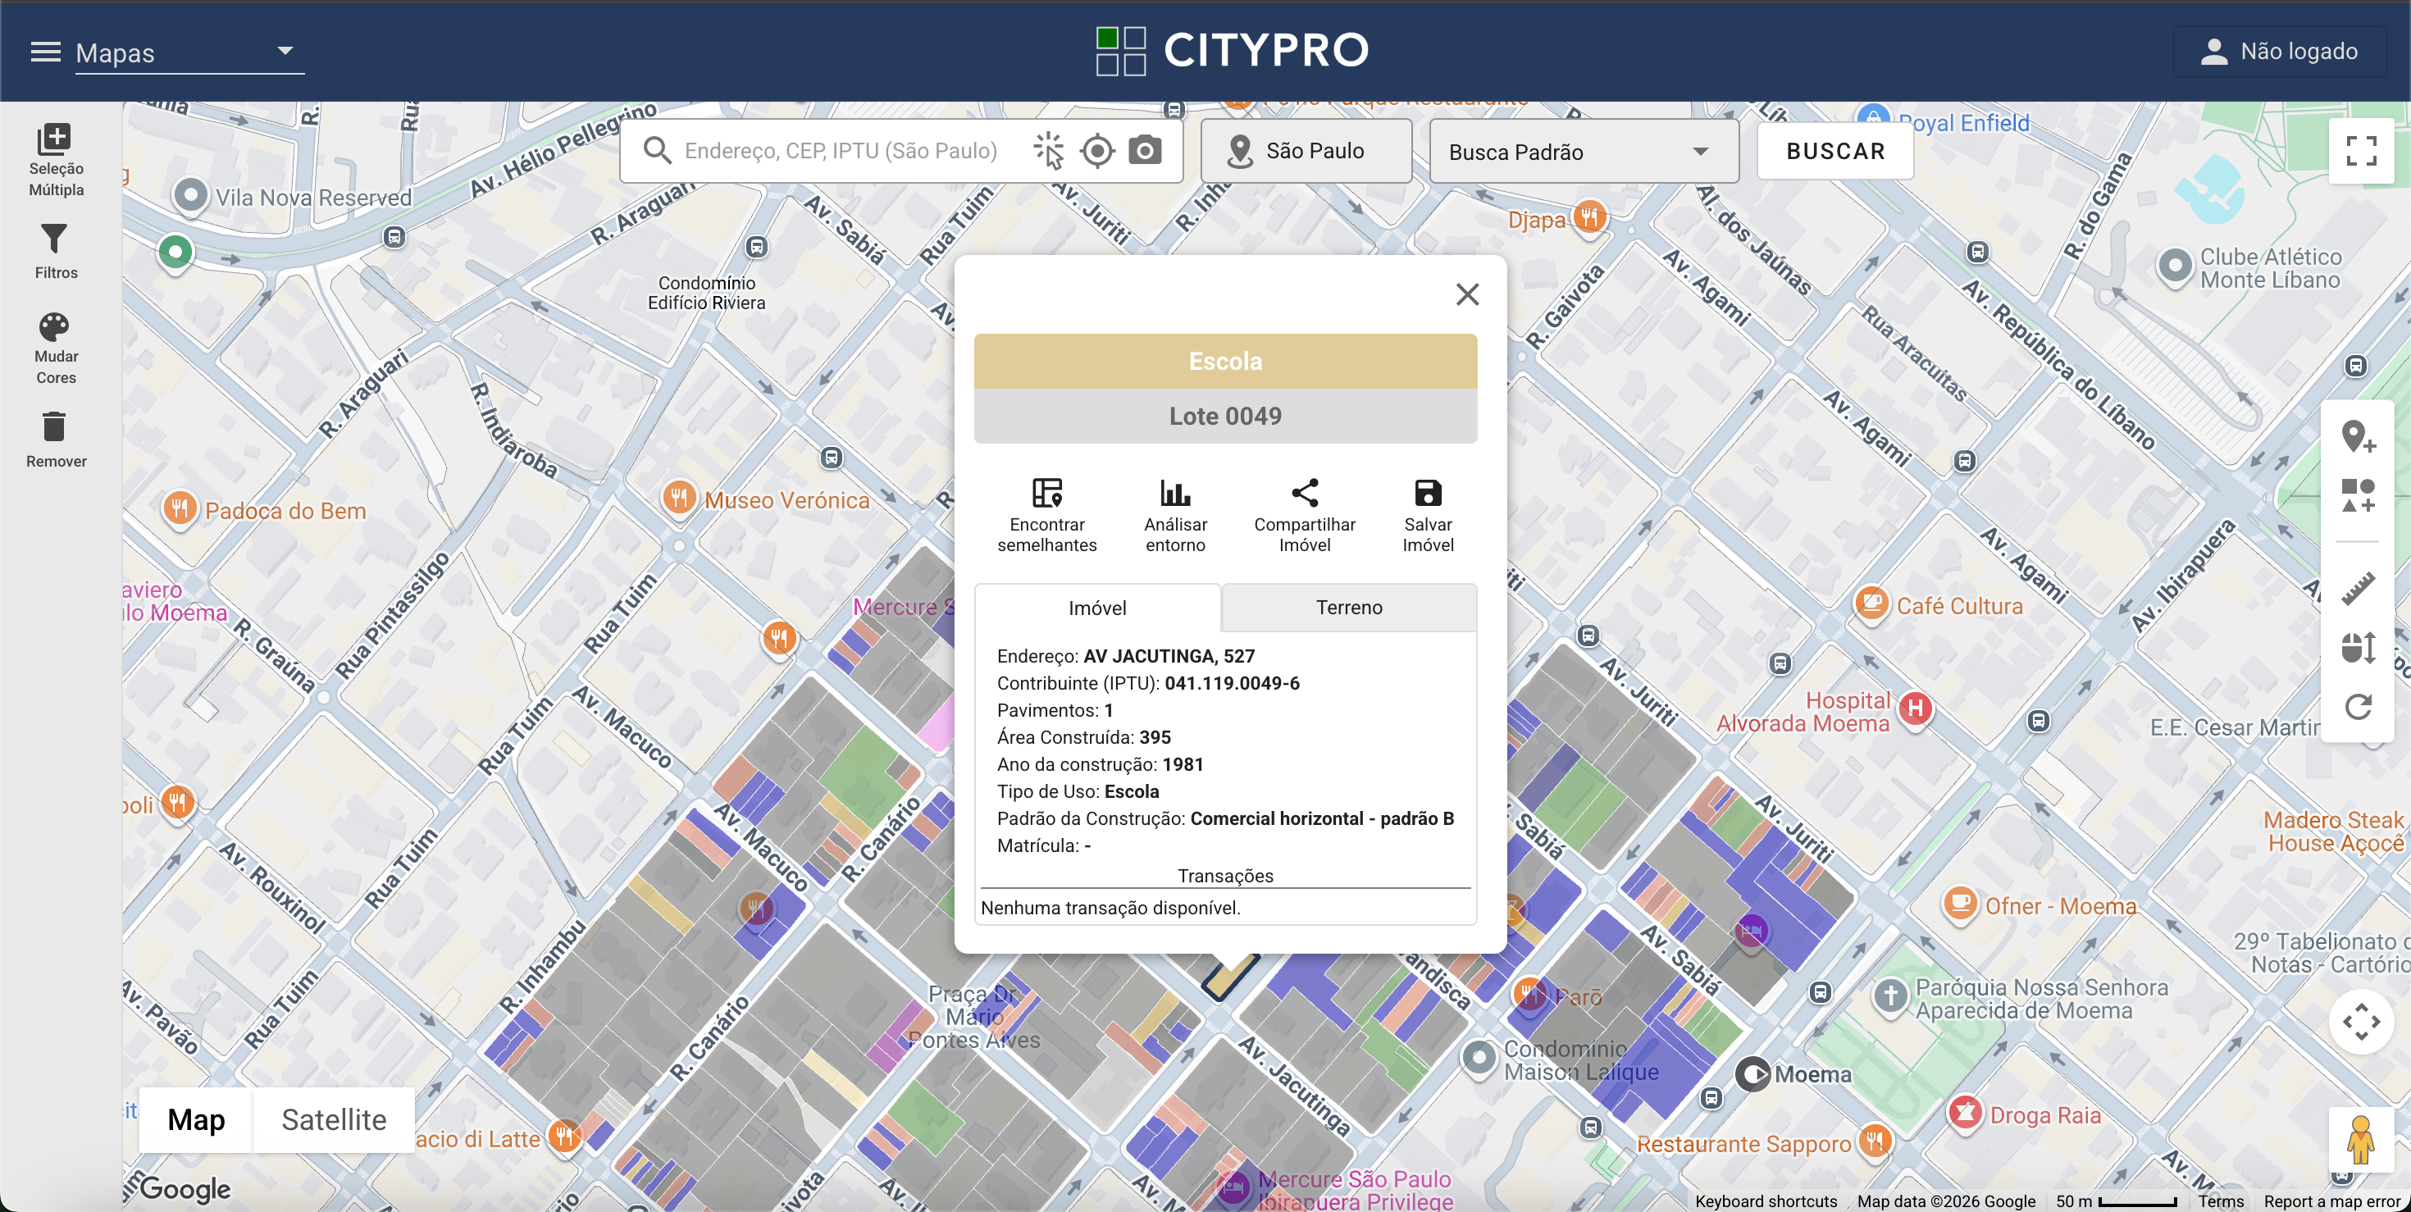Click the mouse scroll control icon
This screenshot has height=1212, width=2411.
pos(2358,647)
